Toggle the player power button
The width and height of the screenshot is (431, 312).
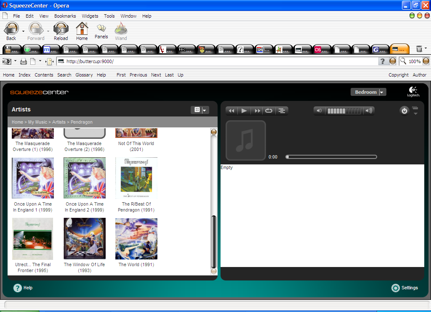click(x=404, y=111)
